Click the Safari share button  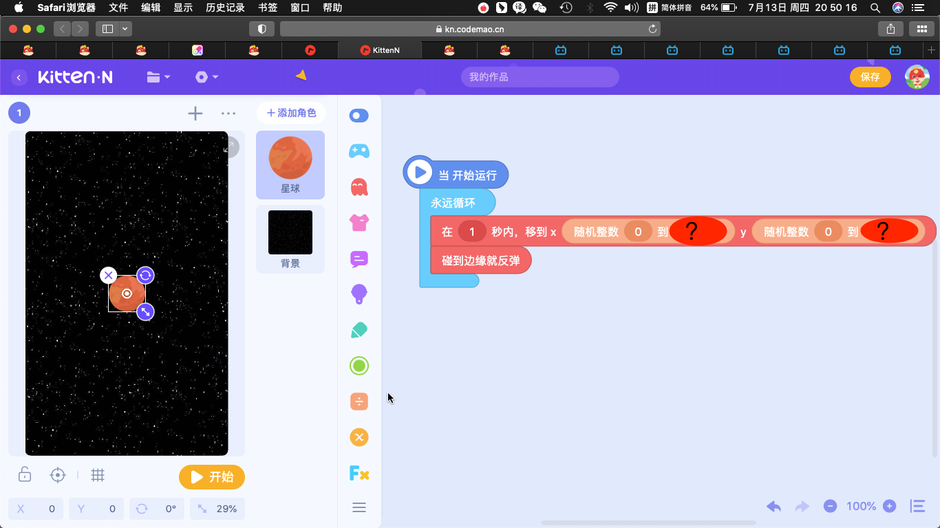890,29
